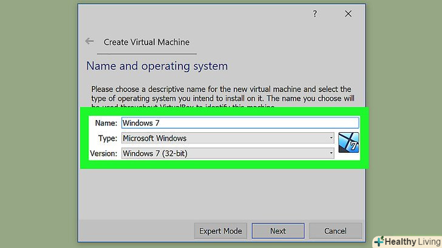Click the small arrow on the Type dropdown

tap(331, 138)
